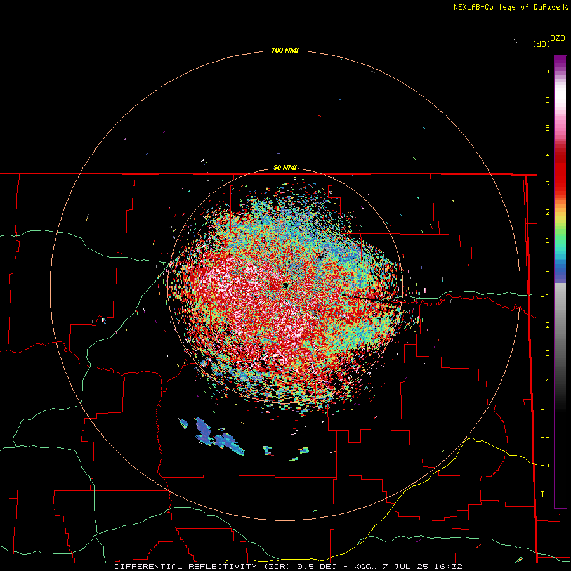
Task: Click the [dB] units label
Action: point(541,44)
